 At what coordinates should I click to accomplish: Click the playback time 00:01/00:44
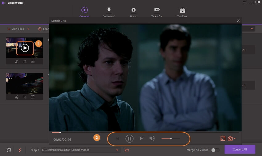(x=62, y=140)
